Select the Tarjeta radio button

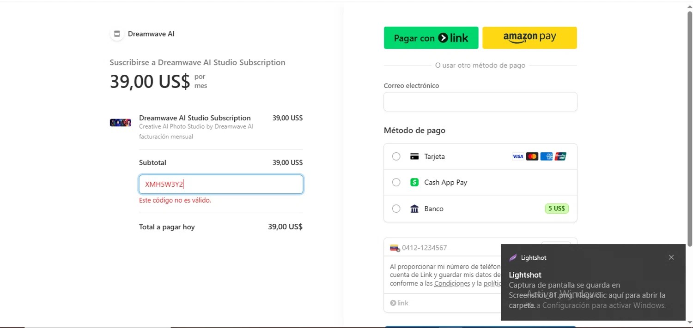coord(396,156)
